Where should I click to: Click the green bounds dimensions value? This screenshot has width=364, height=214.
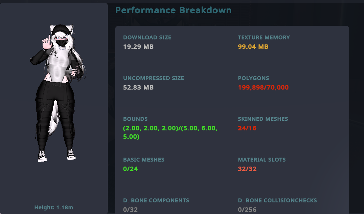point(170,132)
